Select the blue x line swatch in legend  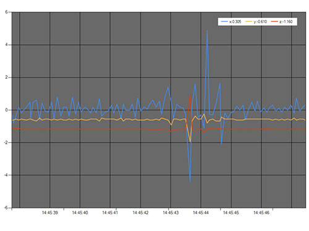[224, 22]
